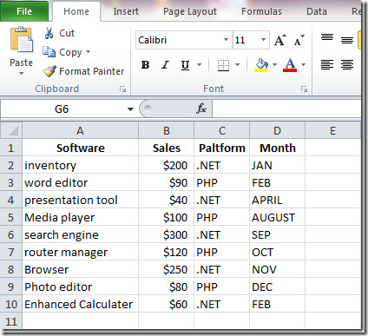Image resolution: width=368 pixels, height=336 pixels.
Task: Select column D header
Action: point(277,130)
